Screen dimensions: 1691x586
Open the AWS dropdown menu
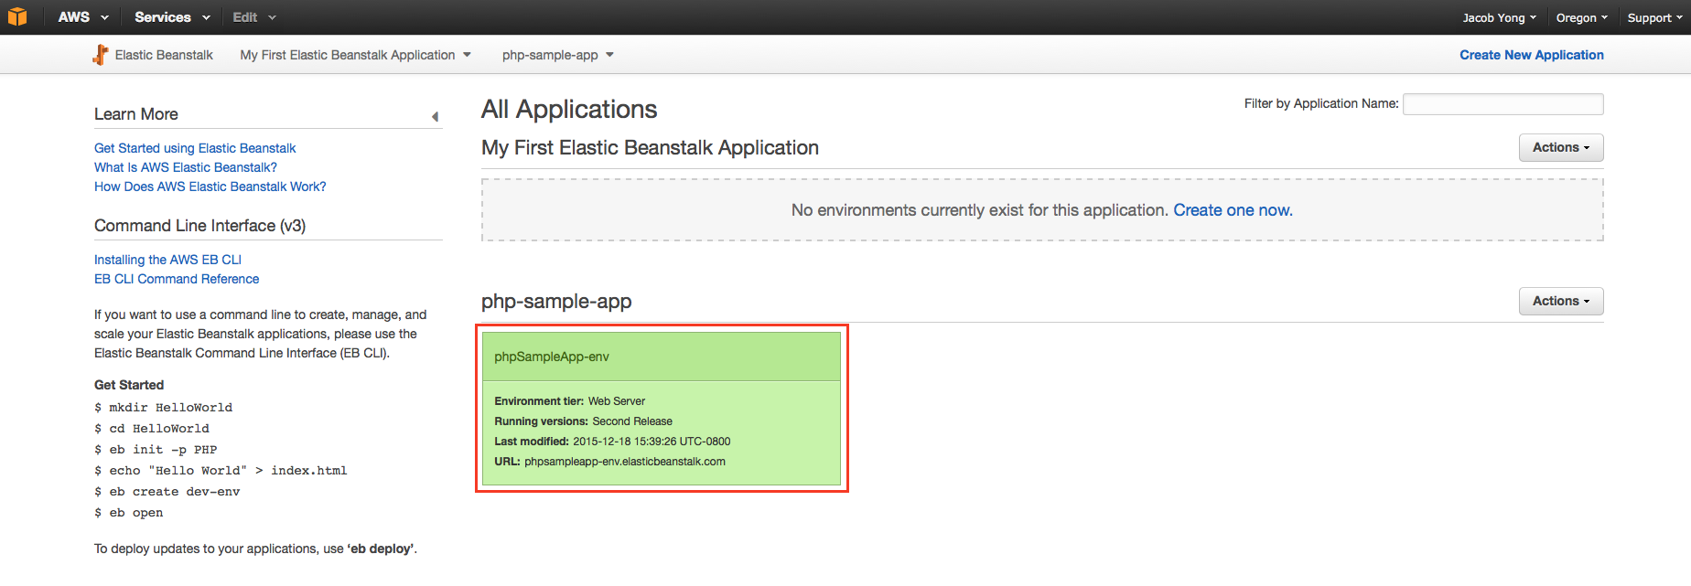[x=83, y=17]
